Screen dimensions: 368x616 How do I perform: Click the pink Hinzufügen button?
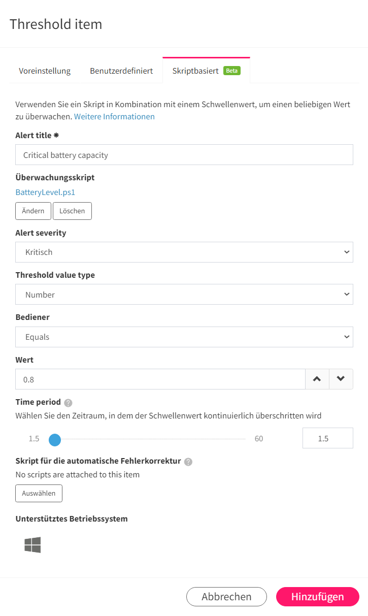(318, 597)
